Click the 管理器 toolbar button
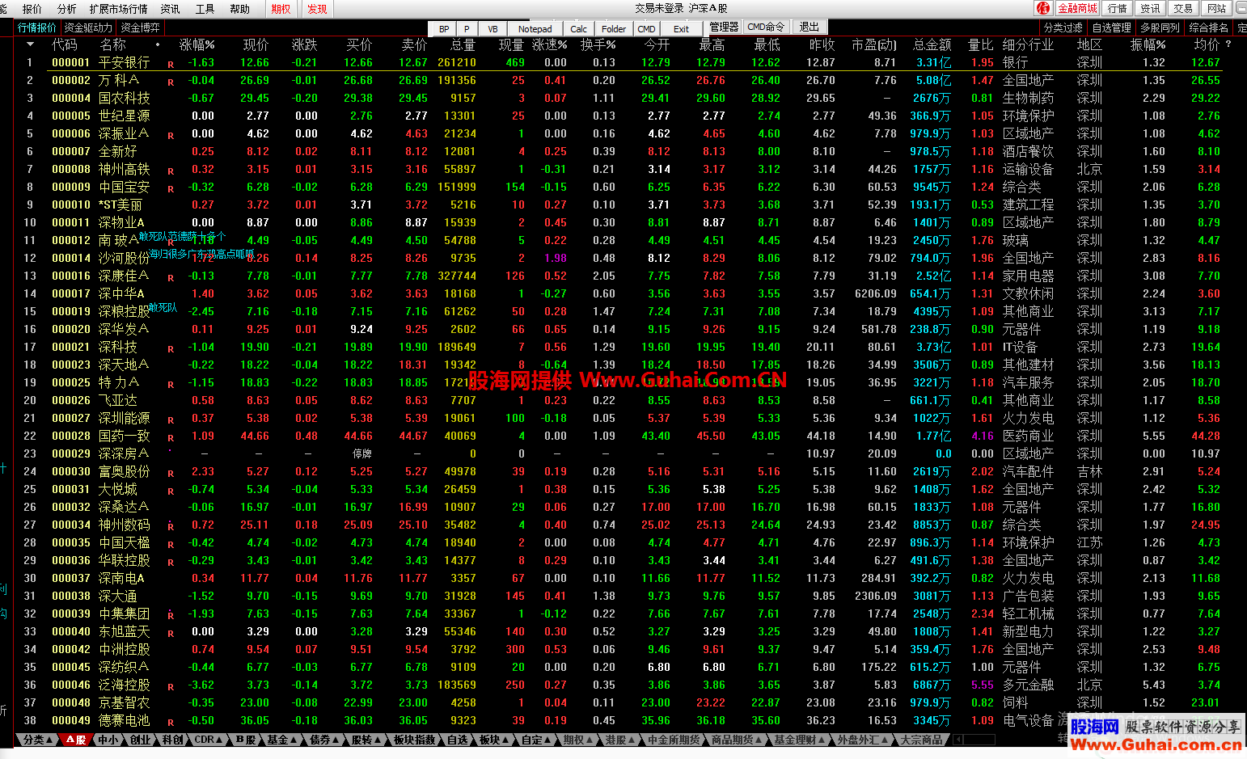 (724, 27)
